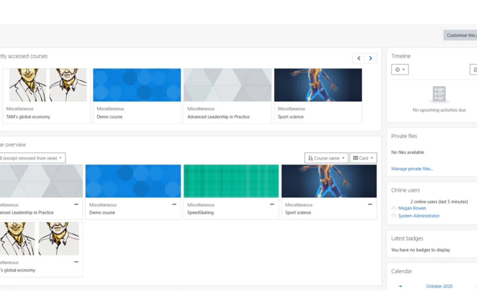Open options menu for Sport science overview card
The height and width of the screenshot is (298, 477).
click(370, 204)
